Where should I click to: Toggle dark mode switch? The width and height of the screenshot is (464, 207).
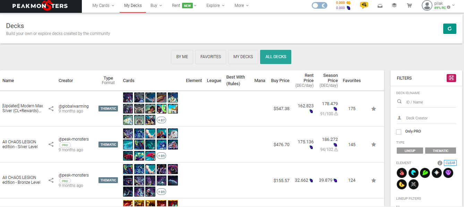click(319, 6)
